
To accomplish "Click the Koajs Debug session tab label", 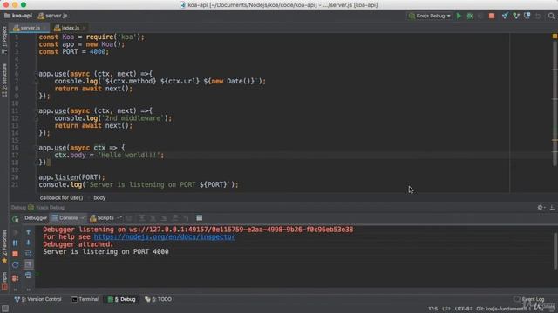I will (x=47, y=208).
